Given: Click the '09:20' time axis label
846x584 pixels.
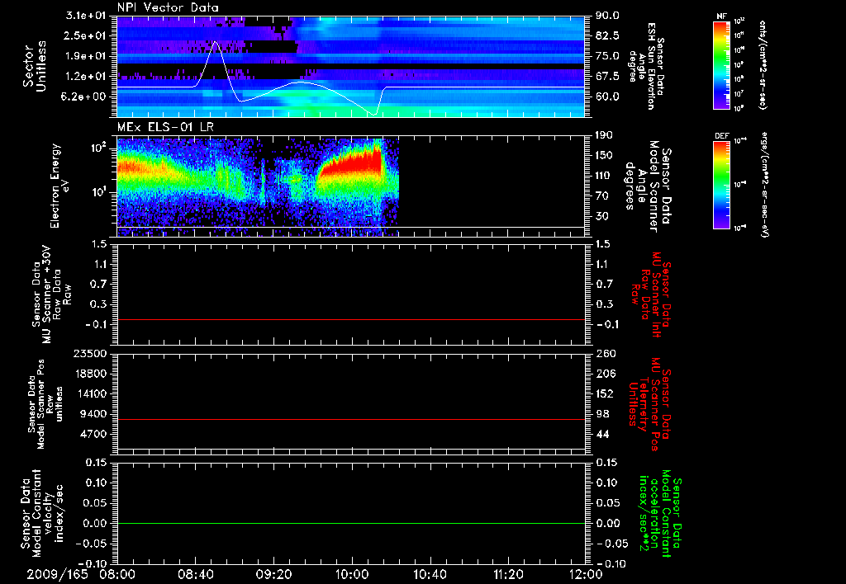Looking at the screenshot, I should click(x=274, y=575).
